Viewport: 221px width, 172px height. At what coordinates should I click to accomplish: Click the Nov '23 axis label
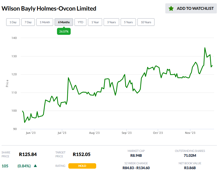(x=190, y=133)
